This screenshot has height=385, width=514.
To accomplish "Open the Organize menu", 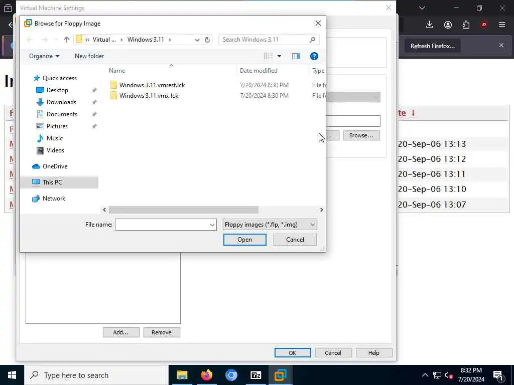I will [44, 56].
